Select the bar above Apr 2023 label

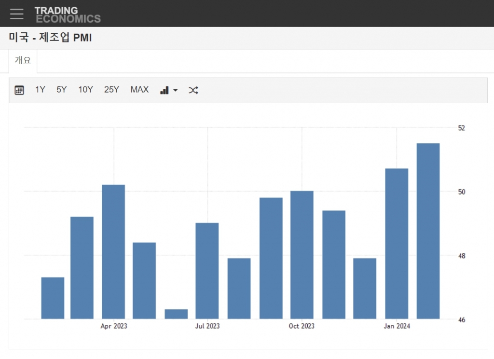click(113, 251)
